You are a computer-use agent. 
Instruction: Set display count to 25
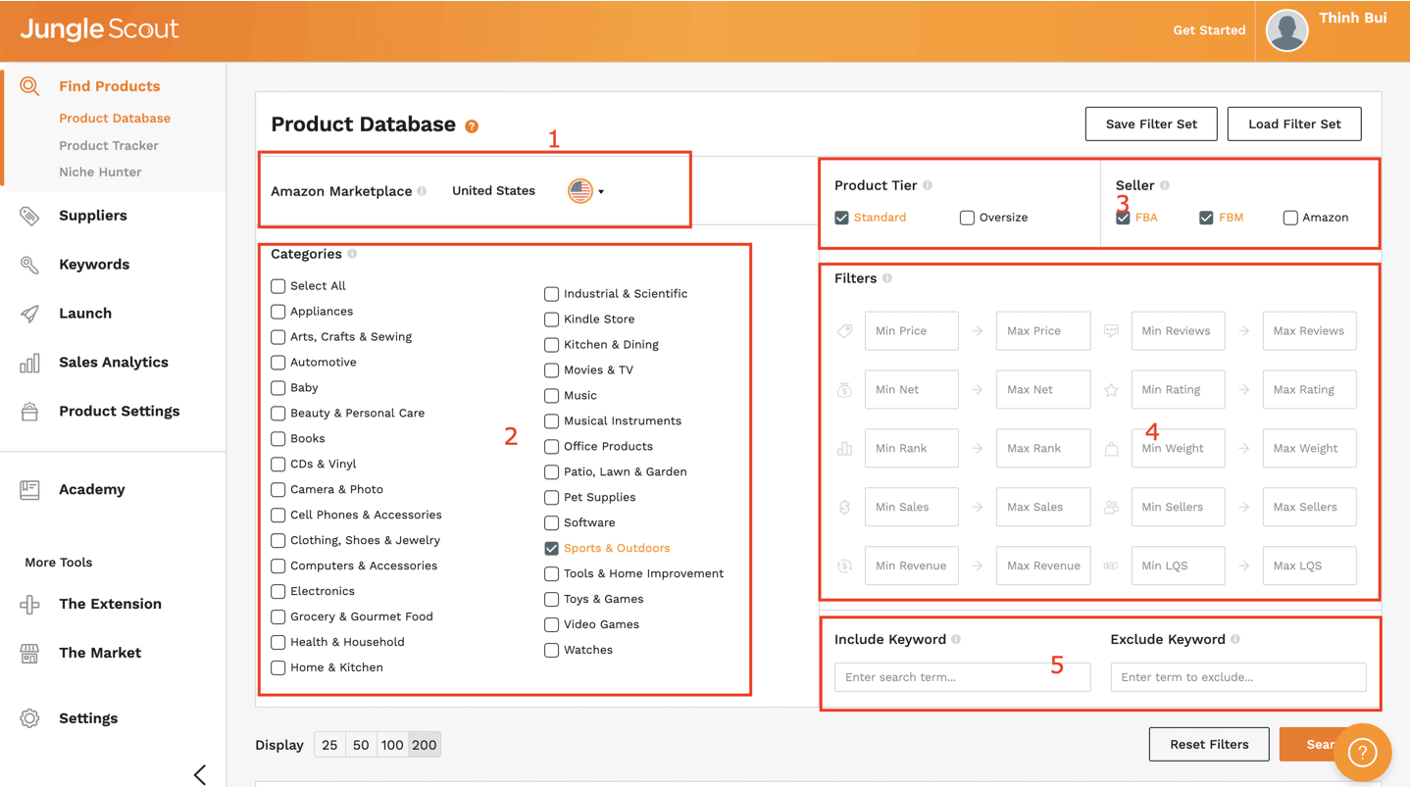[329, 746]
